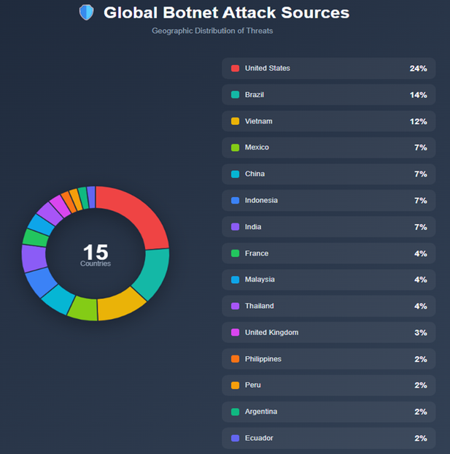
Task: Click the Mexico lime green swatch
Action: [x=235, y=147]
